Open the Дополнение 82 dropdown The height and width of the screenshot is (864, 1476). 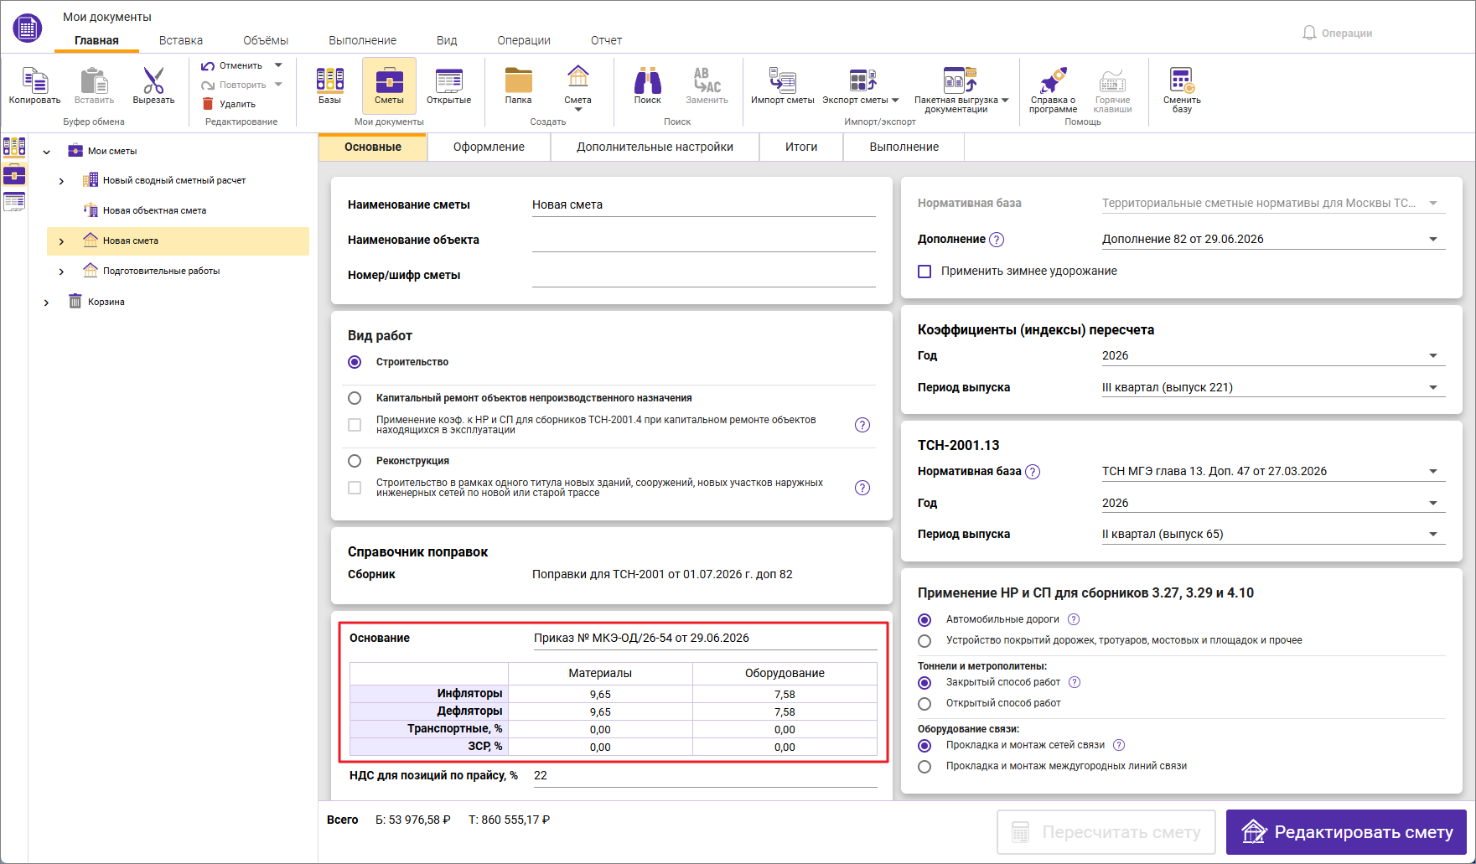[1273, 239]
